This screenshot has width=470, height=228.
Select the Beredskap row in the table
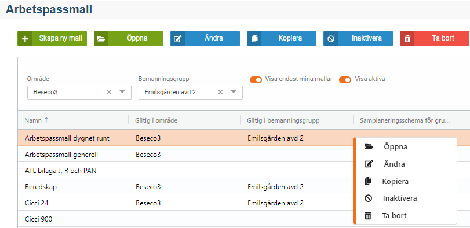[x=243, y=186]
